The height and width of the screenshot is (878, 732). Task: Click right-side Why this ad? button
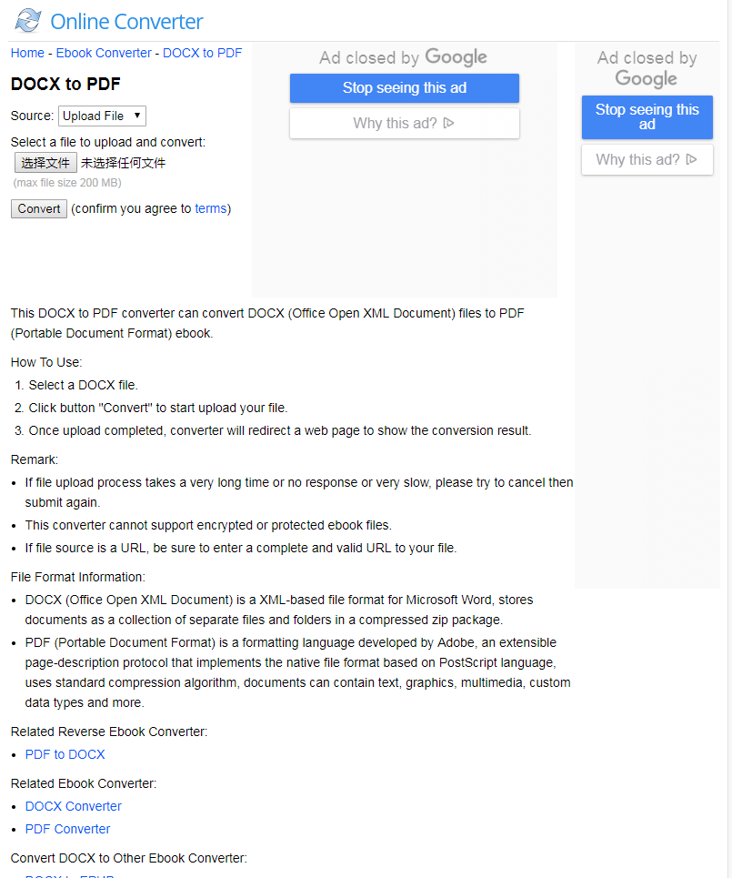coord(647,159)
